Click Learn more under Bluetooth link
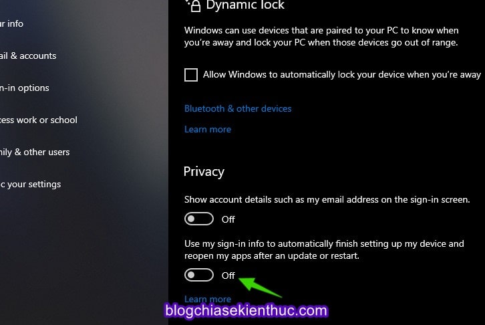 pyautogui.click(x=208, y=129)
